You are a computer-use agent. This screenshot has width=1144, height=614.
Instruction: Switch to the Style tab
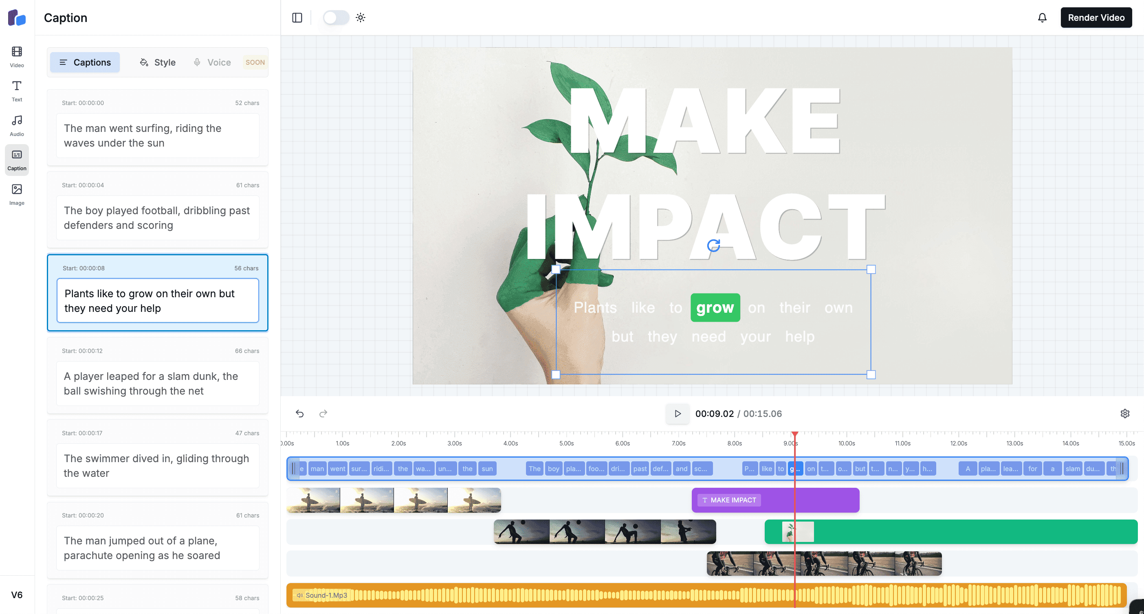tap(158, 62)
